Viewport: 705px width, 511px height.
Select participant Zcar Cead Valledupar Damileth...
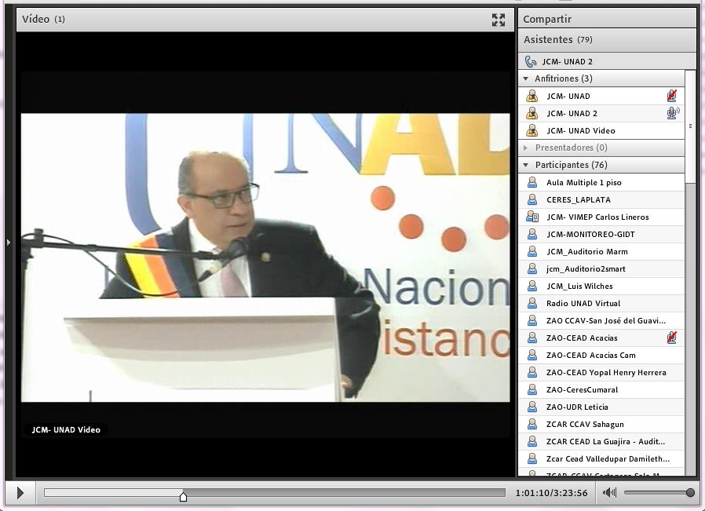point(601,459)
